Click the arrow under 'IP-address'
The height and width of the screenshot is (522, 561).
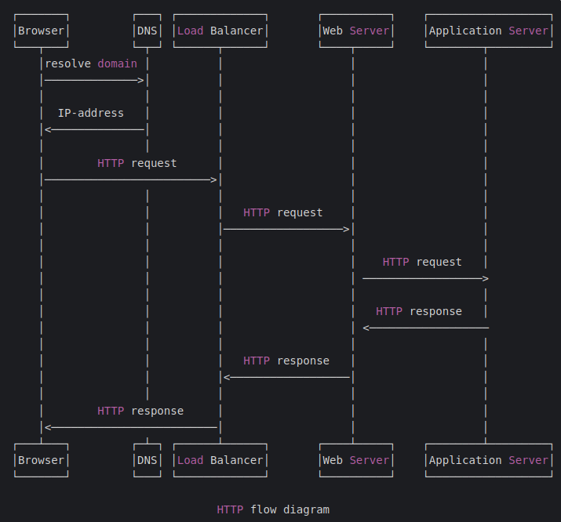[94, 129]
